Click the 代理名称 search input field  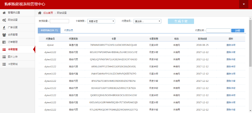[218, 31]
